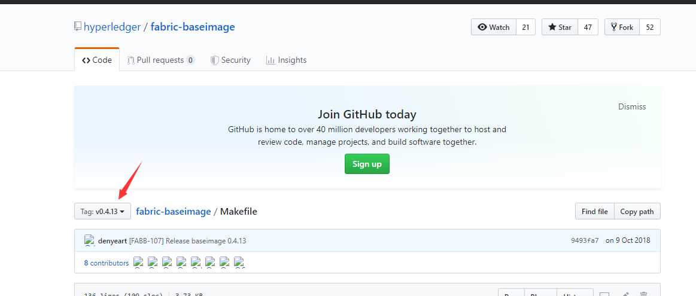Star the repository
The image size is (696, 296).
pos(560,27)
